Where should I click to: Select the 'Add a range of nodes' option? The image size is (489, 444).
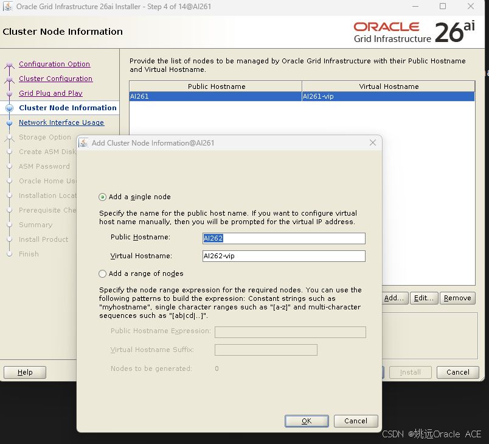tap(102, 274)
